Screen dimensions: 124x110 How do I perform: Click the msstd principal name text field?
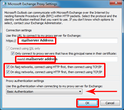click(x=67, y=59)
